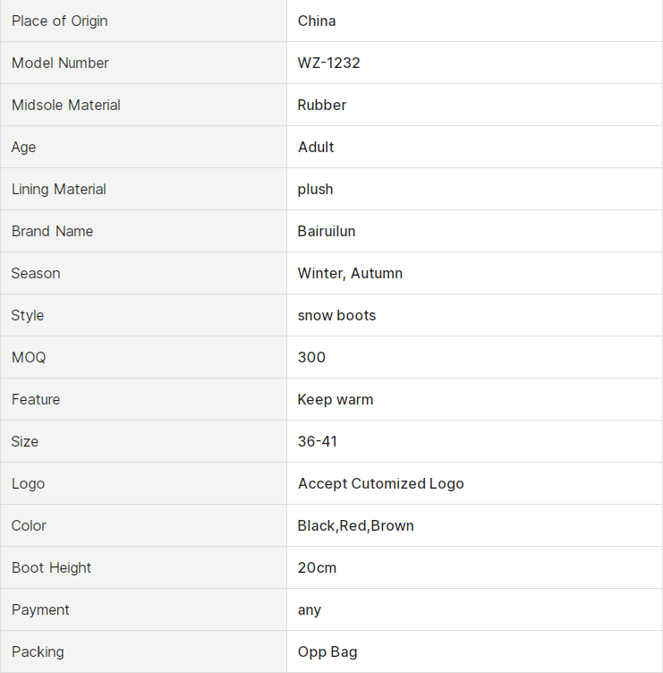Click 'Accept Cutomized Logo' text
663x673 pixels.
pos(381,483)
